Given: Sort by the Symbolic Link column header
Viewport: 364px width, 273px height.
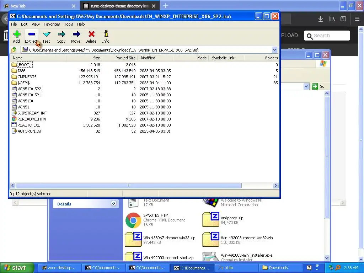Looking at the screenshot, I should pos(226,58).
